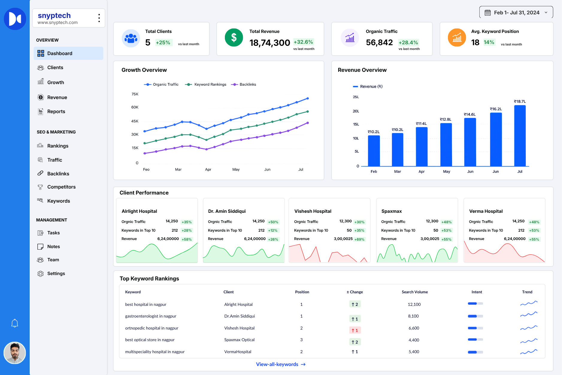Click the purple Organic Traffic chart icon
Screen dimensions: 562x375
(350, 38)
